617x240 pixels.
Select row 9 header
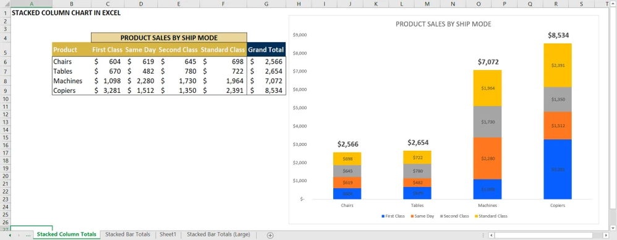[x=5, y=90]
